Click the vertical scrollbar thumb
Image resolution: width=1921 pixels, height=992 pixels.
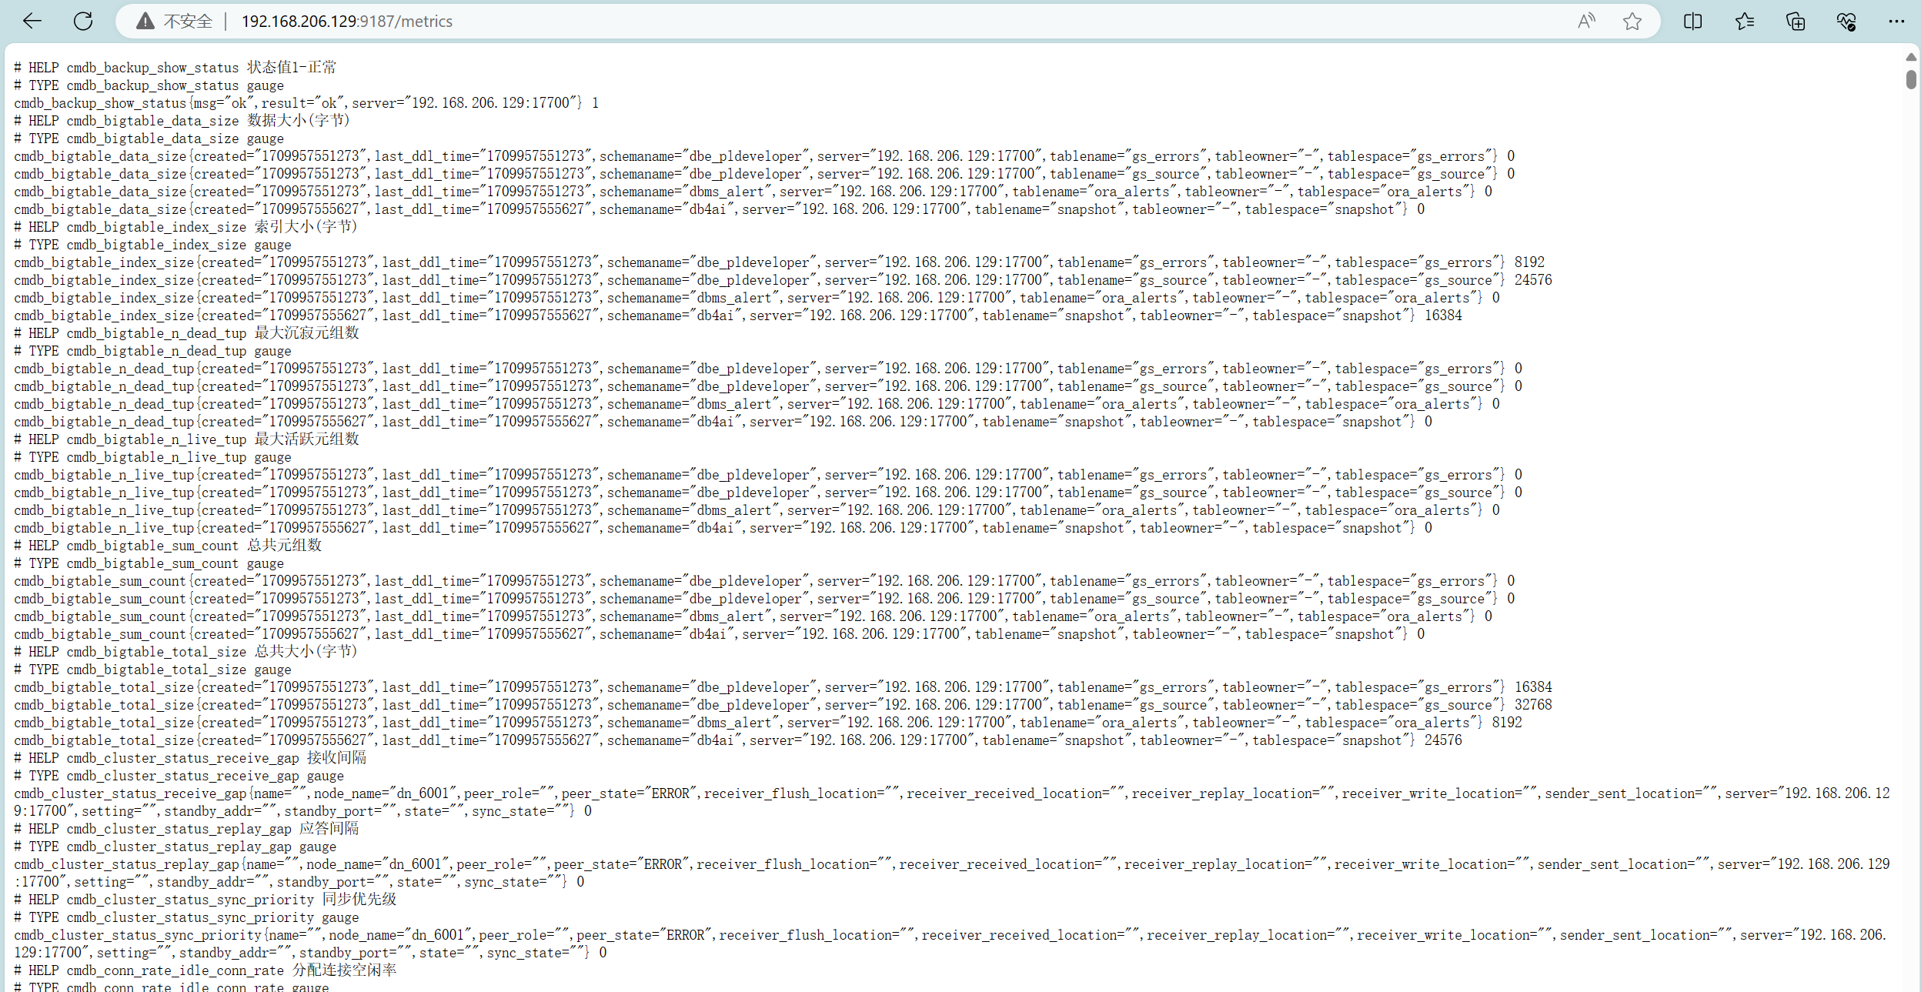(x=1911, y=79)
